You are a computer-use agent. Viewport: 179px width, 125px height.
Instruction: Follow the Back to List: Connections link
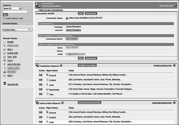51,10
